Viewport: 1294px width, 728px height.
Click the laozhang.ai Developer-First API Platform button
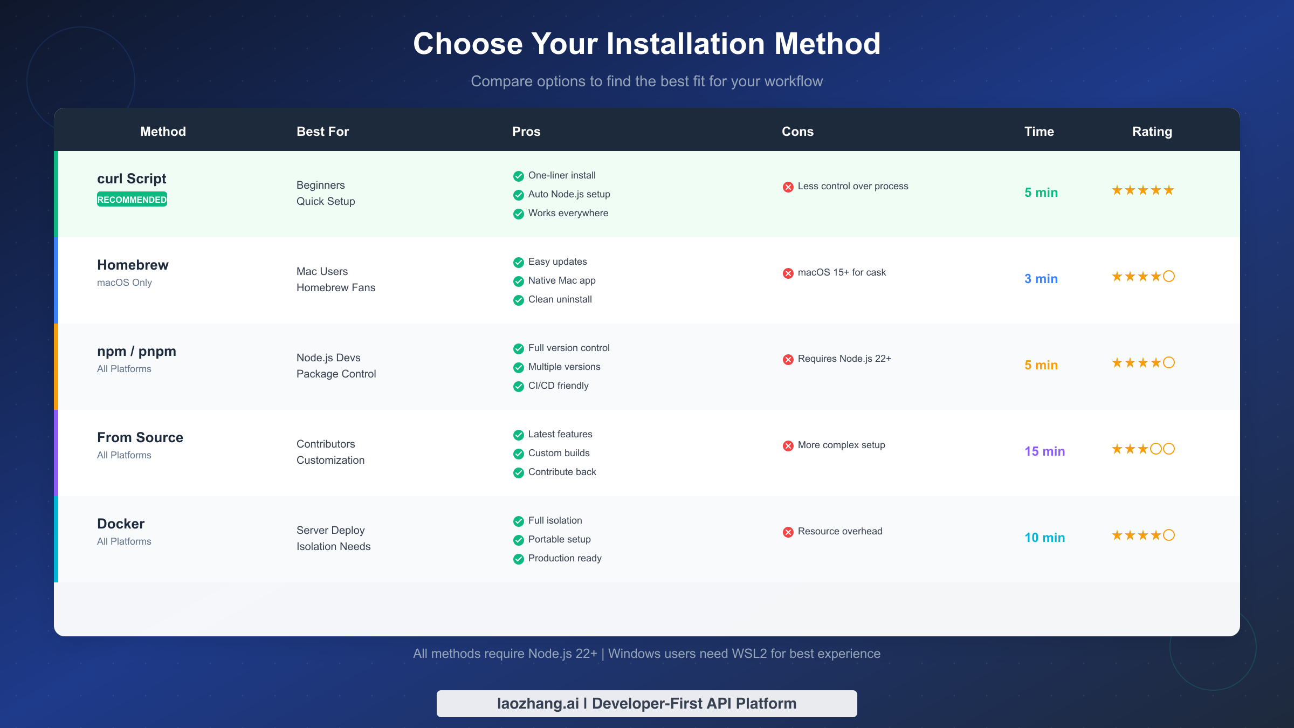click(646, 703)
